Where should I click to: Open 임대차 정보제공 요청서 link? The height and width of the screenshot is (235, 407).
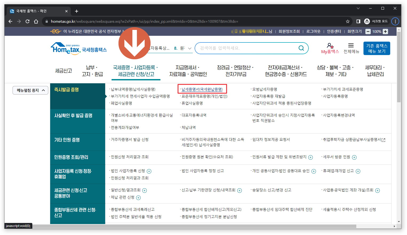pyautogui.click(x=271, y=140)
